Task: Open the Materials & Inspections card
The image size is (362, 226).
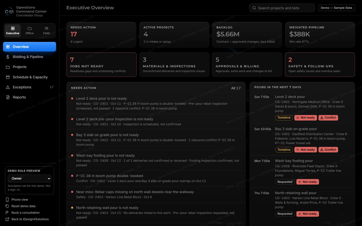Action: tap(174, 65)
